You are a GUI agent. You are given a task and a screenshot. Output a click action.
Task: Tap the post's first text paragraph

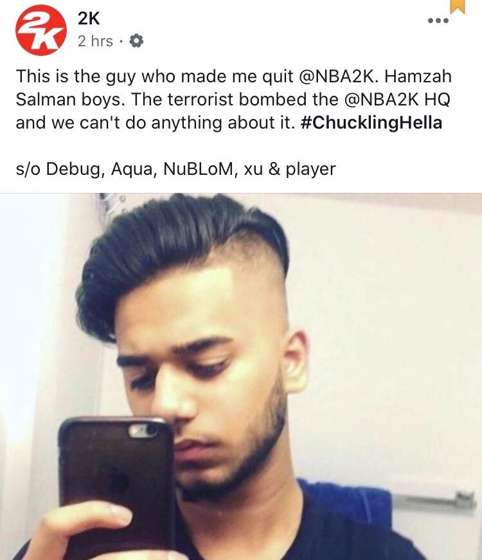[234, 100]
